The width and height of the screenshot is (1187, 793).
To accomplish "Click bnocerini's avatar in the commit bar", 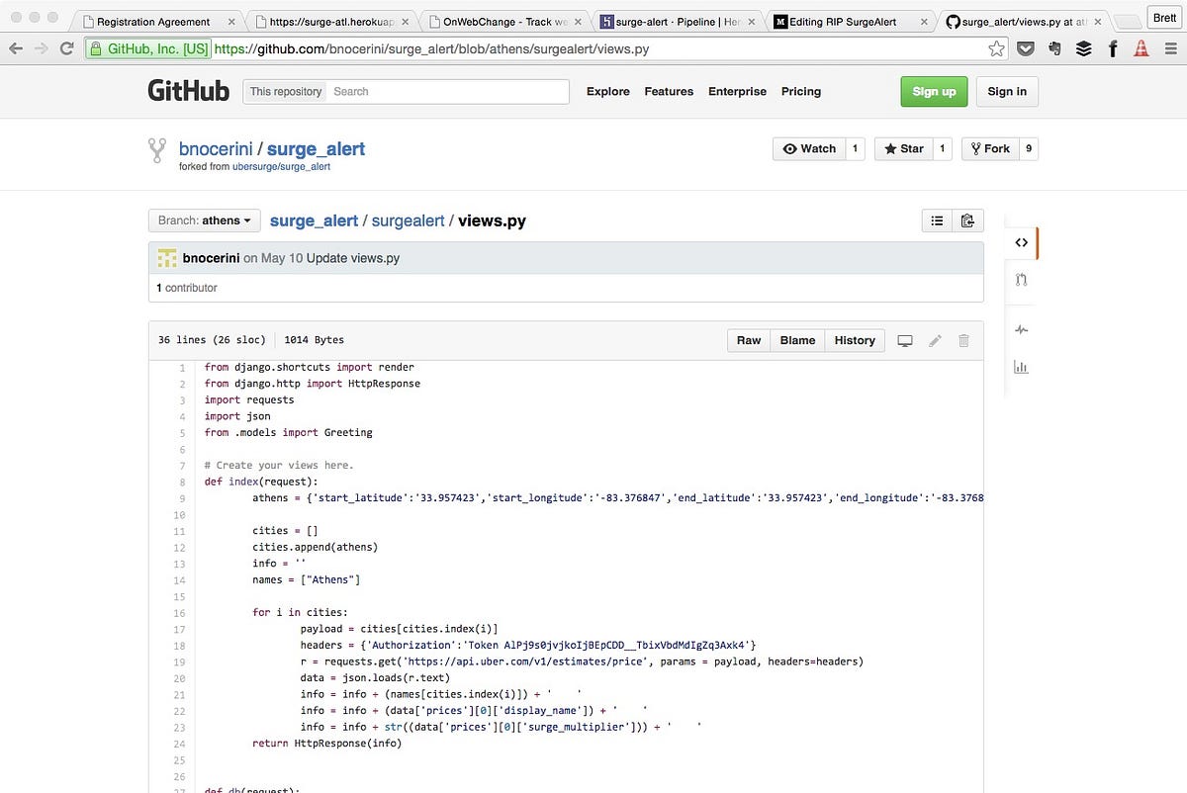I will pos(166,258).
